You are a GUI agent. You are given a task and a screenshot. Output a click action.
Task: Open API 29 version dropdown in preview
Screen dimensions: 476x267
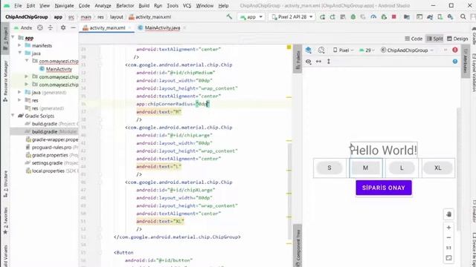[x=367, y=50]
